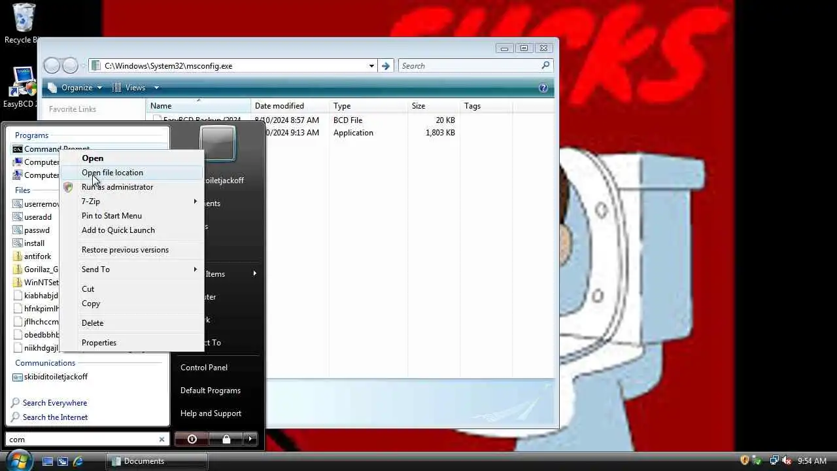Sort files by Date modified column
This screenshot has height=471, width=837.
tap(290, 106)
